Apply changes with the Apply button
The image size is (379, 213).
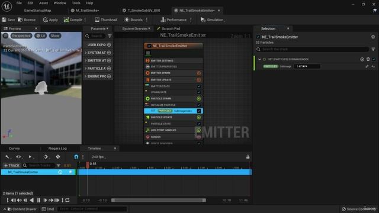pyautogui.click(x=50, y=20)
